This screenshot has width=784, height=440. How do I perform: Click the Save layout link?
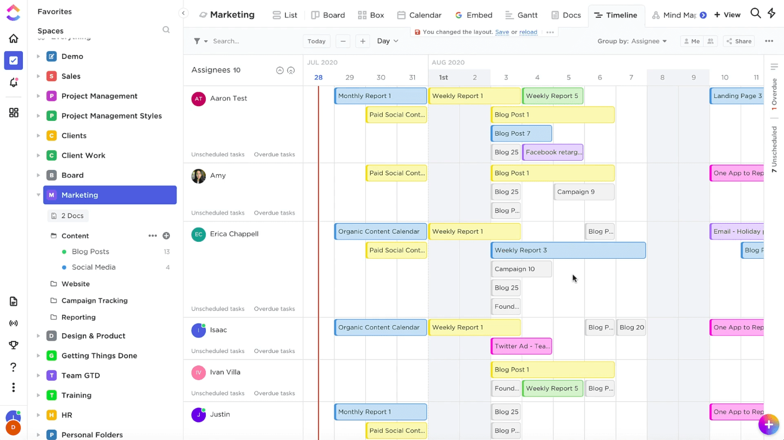[502, 32]
